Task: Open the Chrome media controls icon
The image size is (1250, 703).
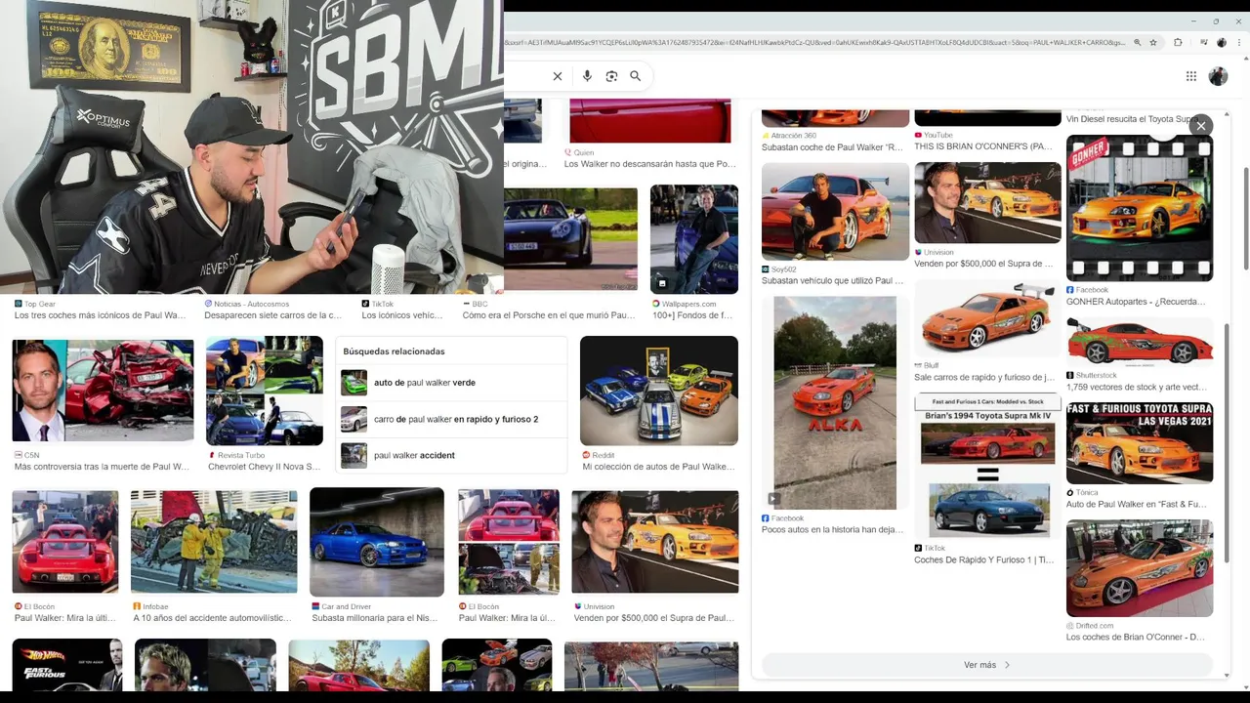Action: [x=1204, y=43]
